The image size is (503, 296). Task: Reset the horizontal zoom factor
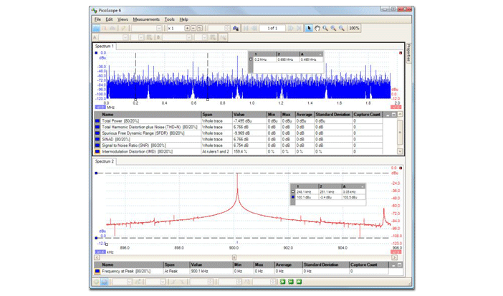199,28
